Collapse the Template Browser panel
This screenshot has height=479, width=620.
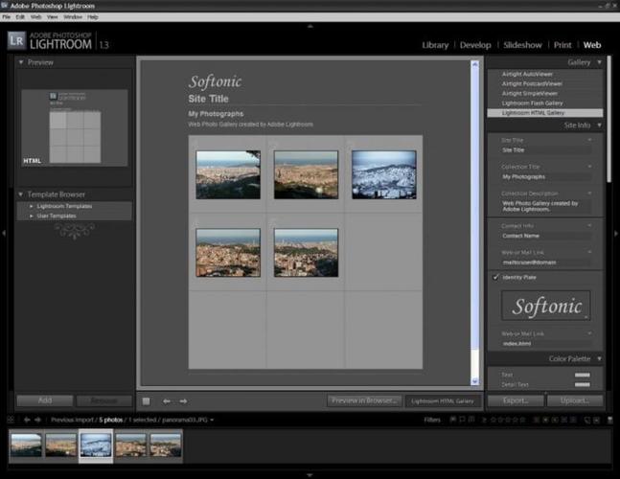point(21,194)
